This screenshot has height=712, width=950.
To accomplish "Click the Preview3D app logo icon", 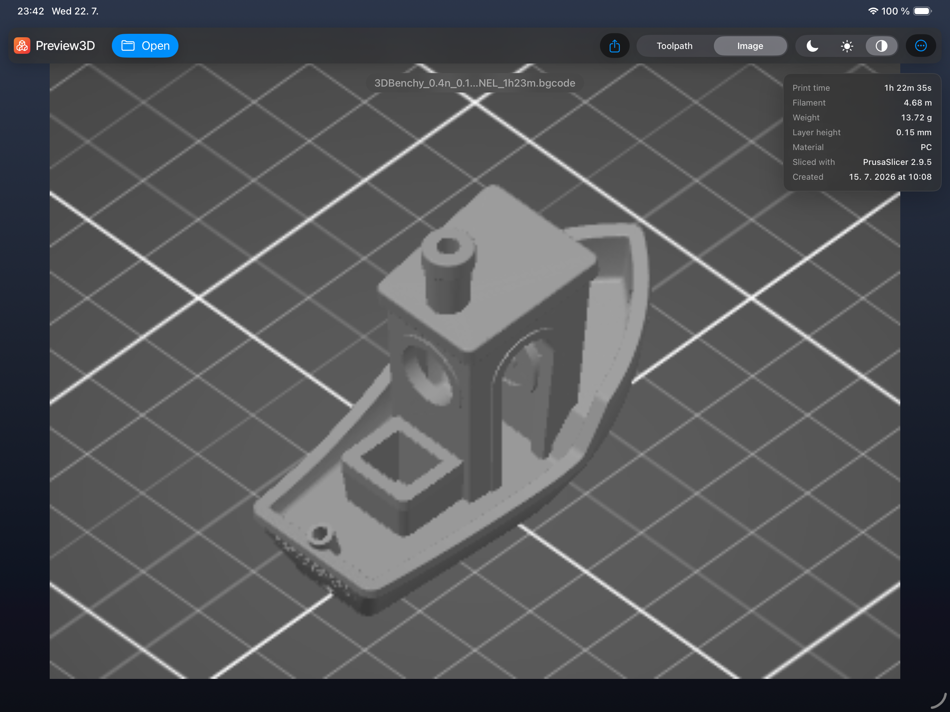I will pos(22,46).
